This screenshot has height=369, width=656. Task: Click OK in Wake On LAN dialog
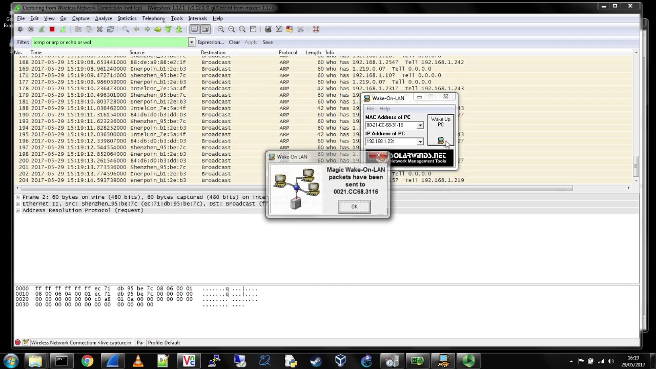pyautogui.click(x=354, y=207)
